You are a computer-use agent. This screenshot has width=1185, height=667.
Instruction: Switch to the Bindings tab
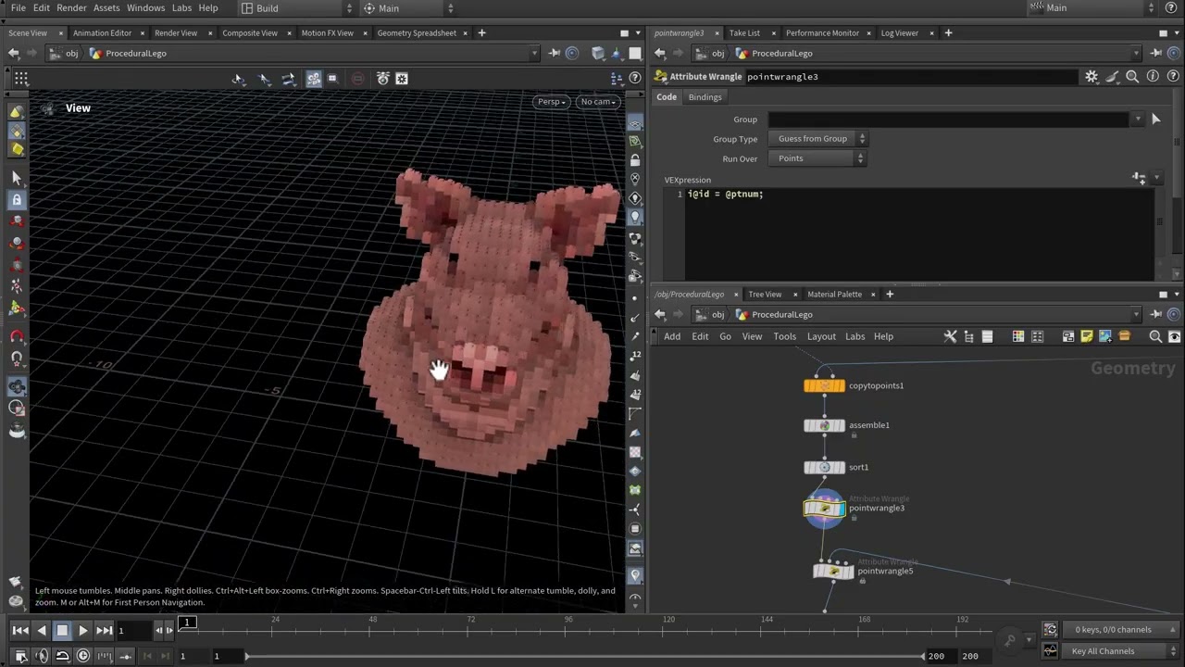[x=705, y=97]
